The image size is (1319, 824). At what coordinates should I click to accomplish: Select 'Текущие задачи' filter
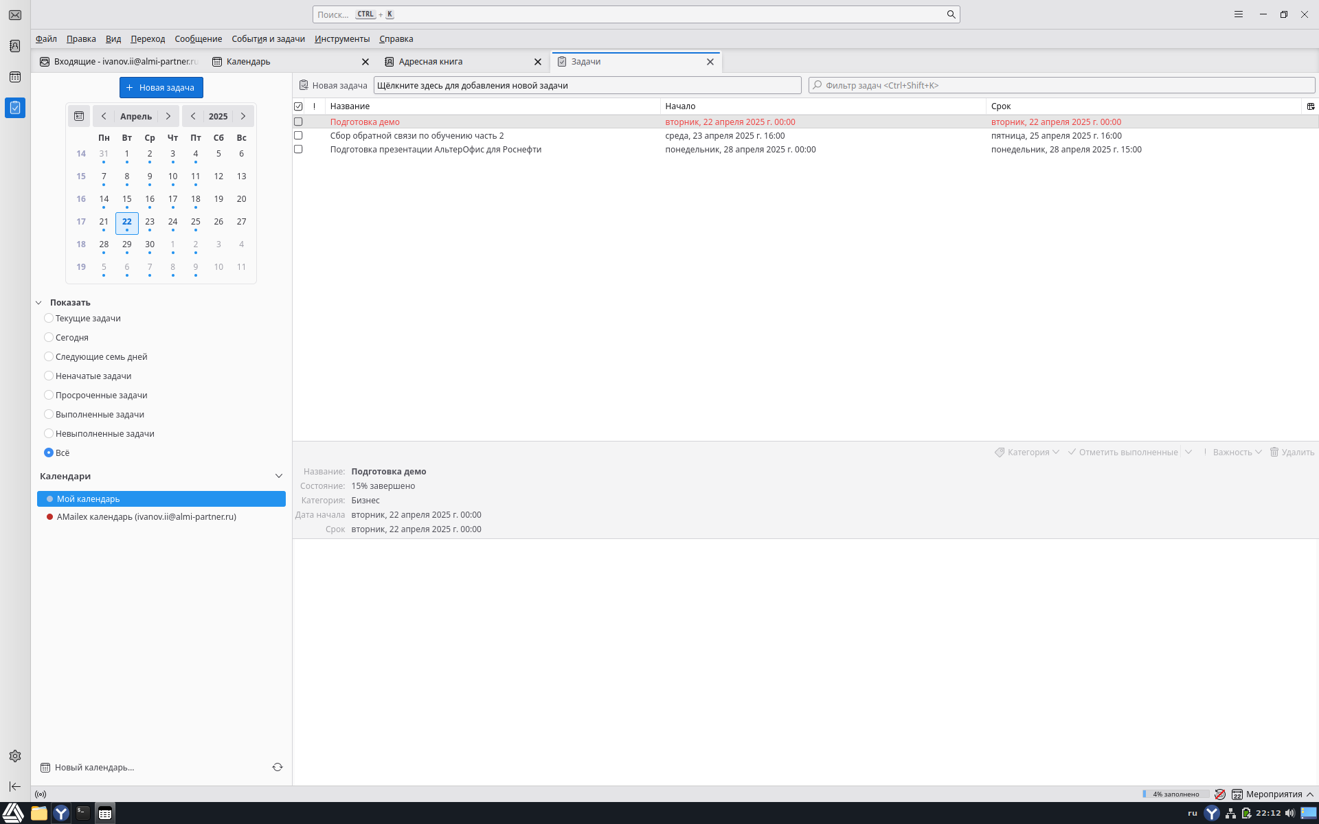point(49,318)
